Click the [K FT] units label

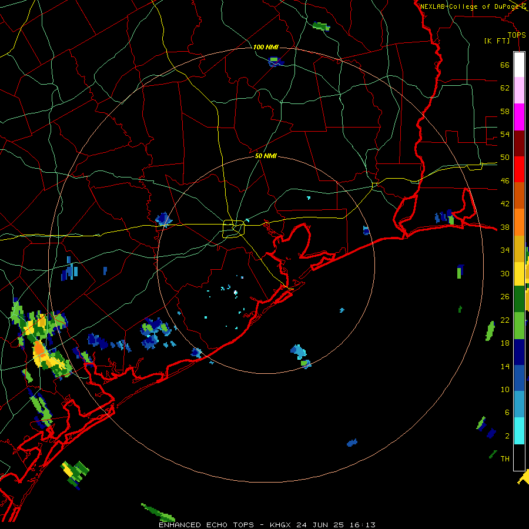pyautogui.click(x=497, y=41)
